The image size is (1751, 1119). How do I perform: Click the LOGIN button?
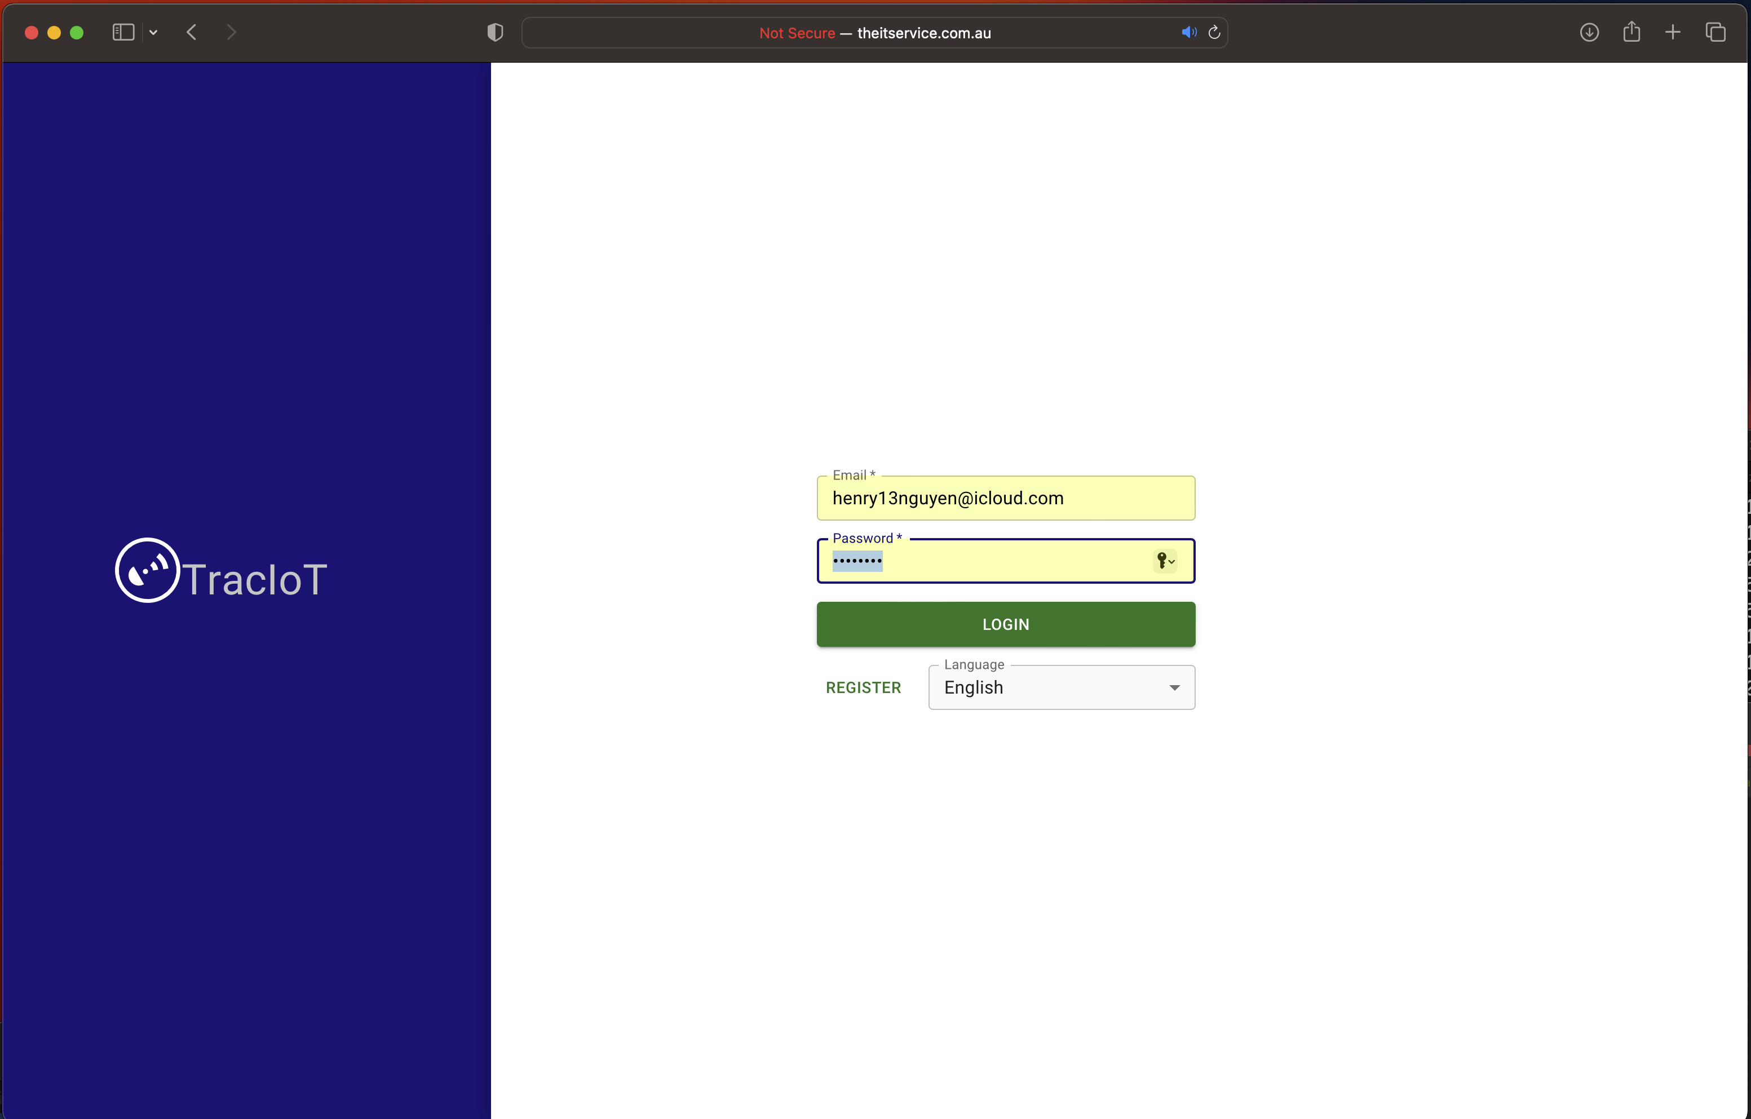point(1006,624)
